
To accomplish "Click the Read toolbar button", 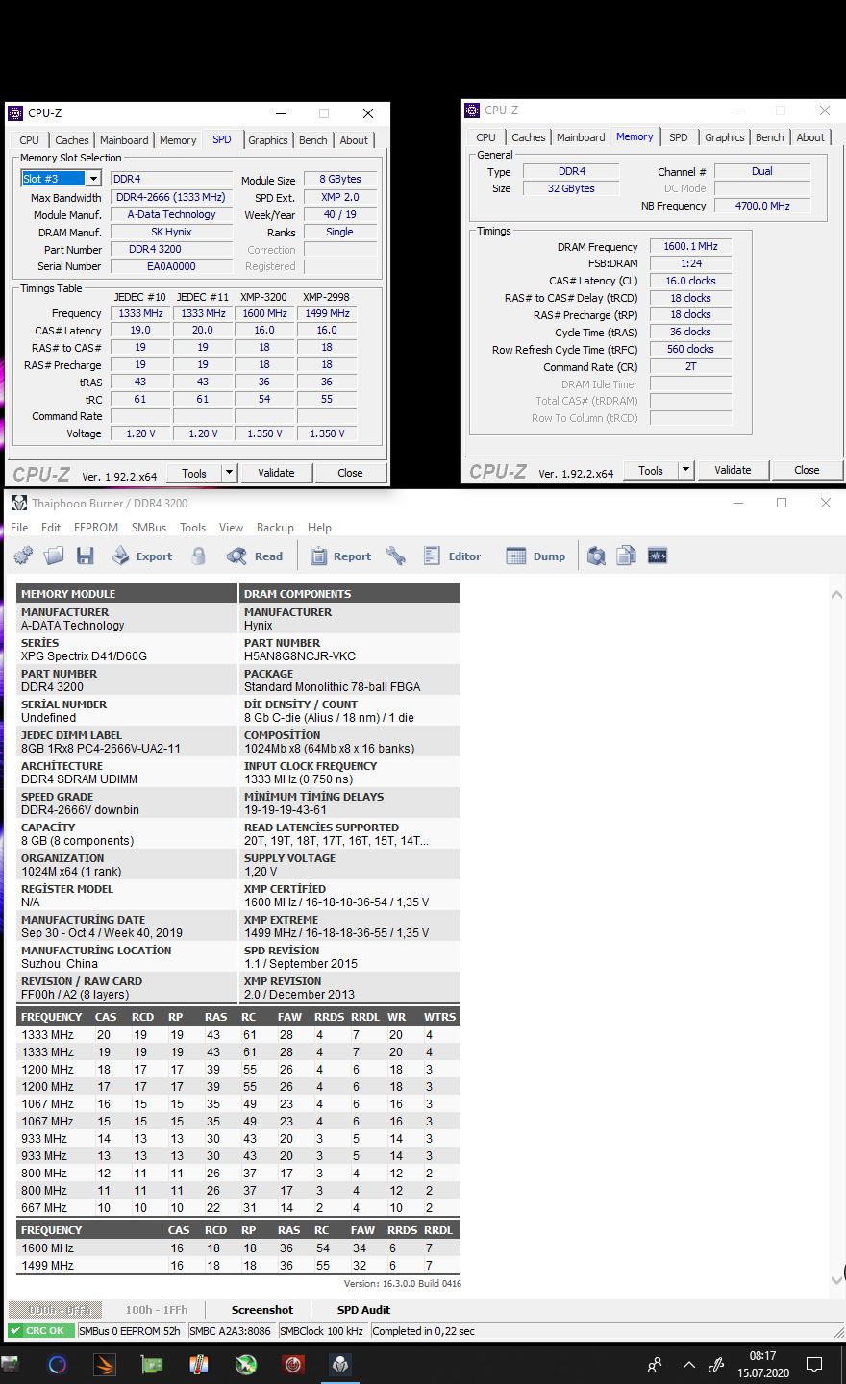I will tap(255, 556).
